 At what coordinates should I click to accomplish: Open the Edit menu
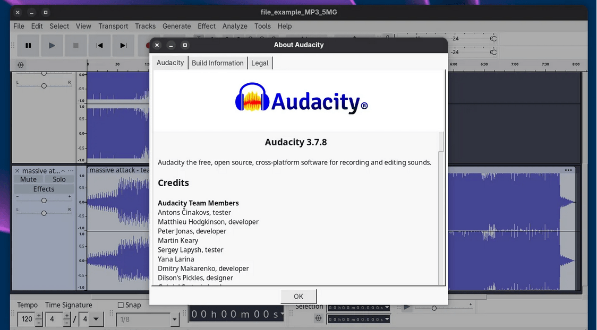(x=37, y=26)
